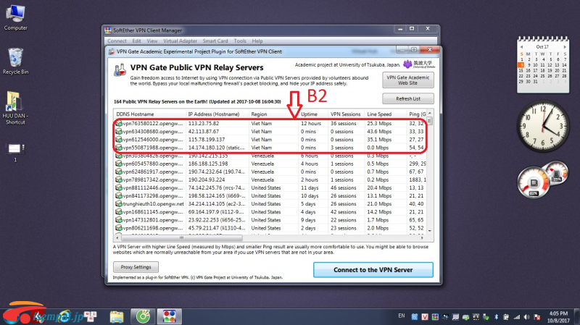Image resolution: width=580 pixels, height=325 pixels.
Task: Sort list by Line Speed column header
Action: tap(386, 114)
